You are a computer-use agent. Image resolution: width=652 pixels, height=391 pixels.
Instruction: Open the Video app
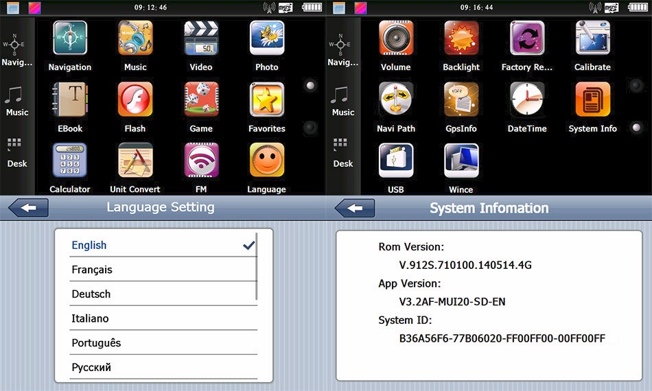[x=201, y=38]
